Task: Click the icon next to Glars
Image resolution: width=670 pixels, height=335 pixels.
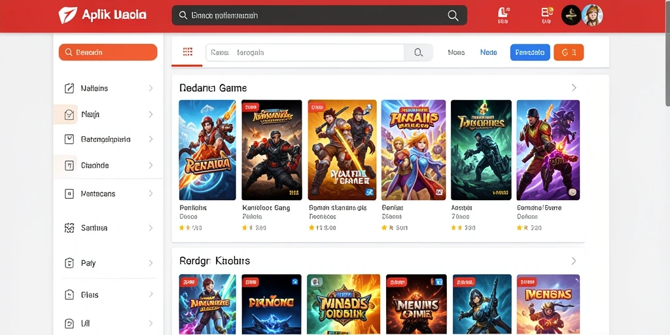Action: pyautogui.click(x=69, y=294)
